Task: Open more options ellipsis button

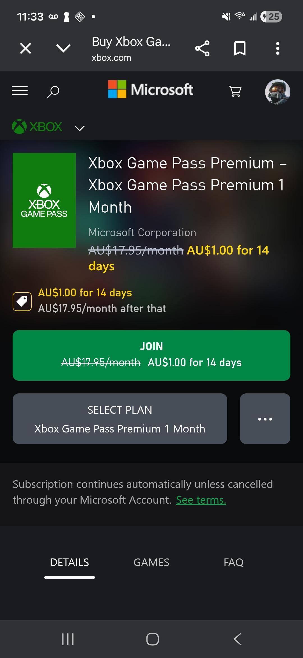Action: point(265,419)
